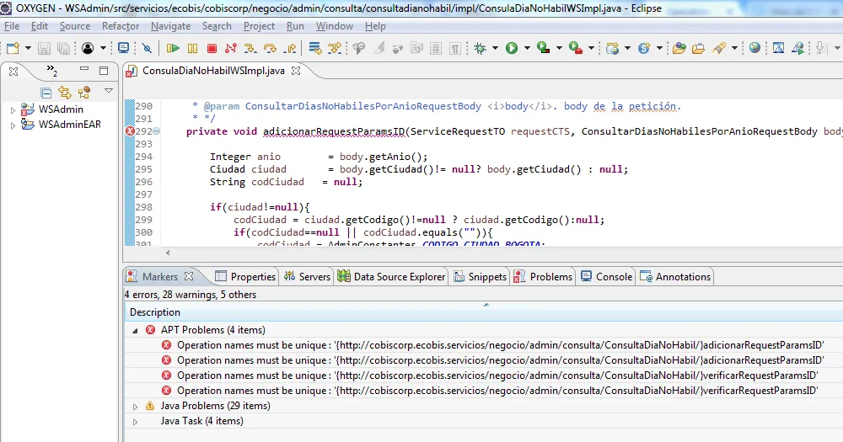The image size is (843, 442).
Task: Open the Project menu
Action: [259, 26]
